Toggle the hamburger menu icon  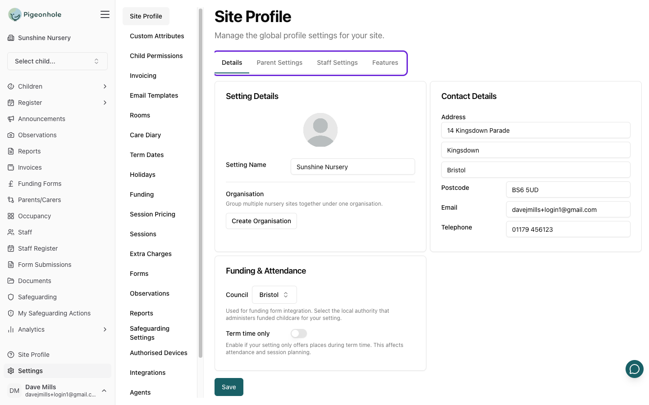click(105, 14)
